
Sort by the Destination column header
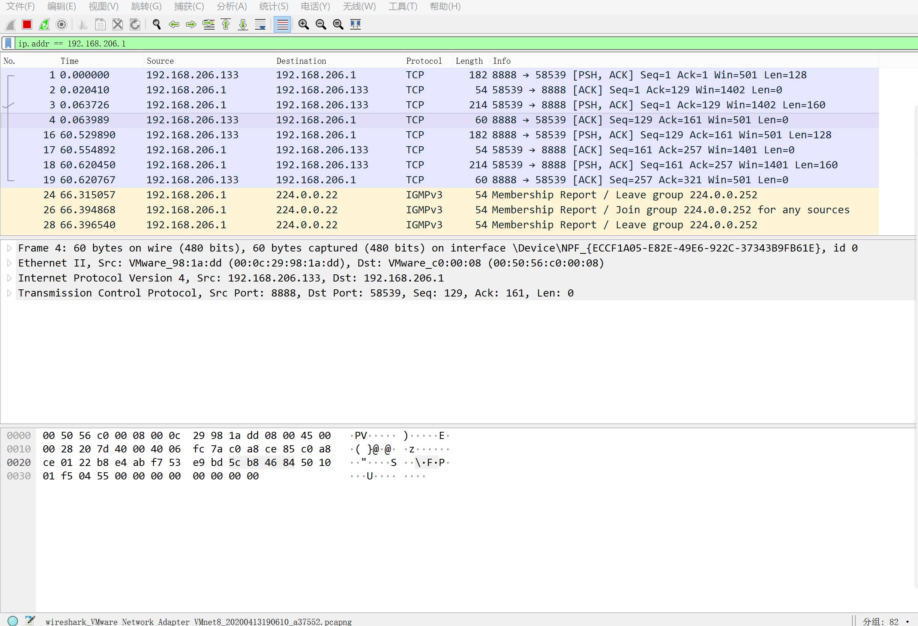[x=339, y=61]
